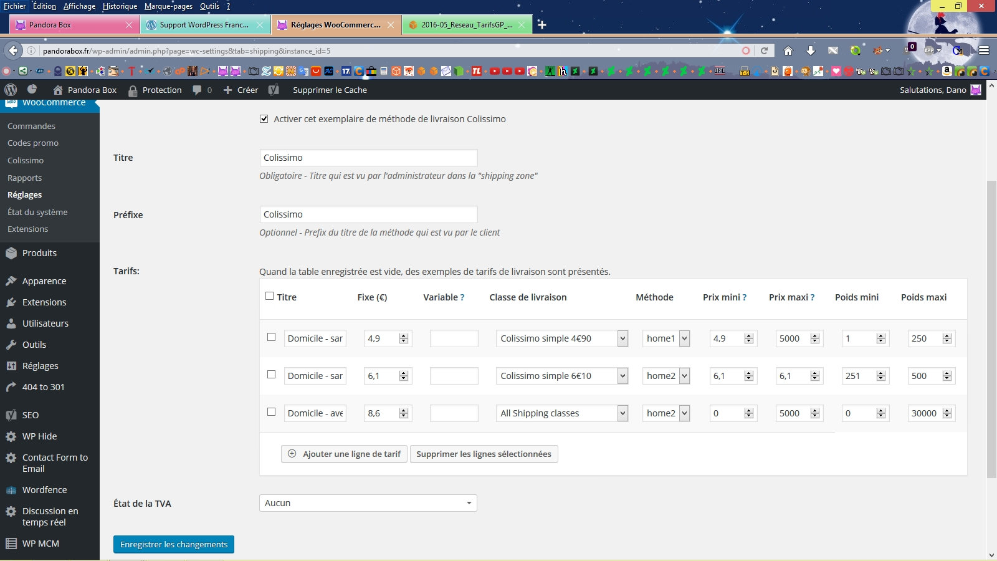Open a new browser tab with plus icon
Viewport: 997px width, 561px height.
pos(542,24)
